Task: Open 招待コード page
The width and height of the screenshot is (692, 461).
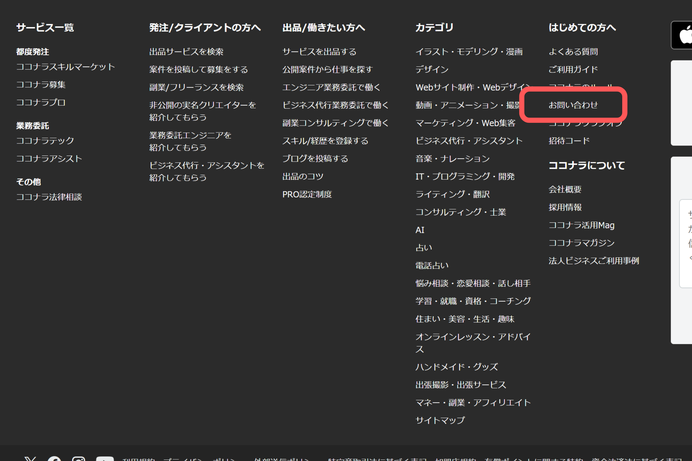Action: click(569, 141)
